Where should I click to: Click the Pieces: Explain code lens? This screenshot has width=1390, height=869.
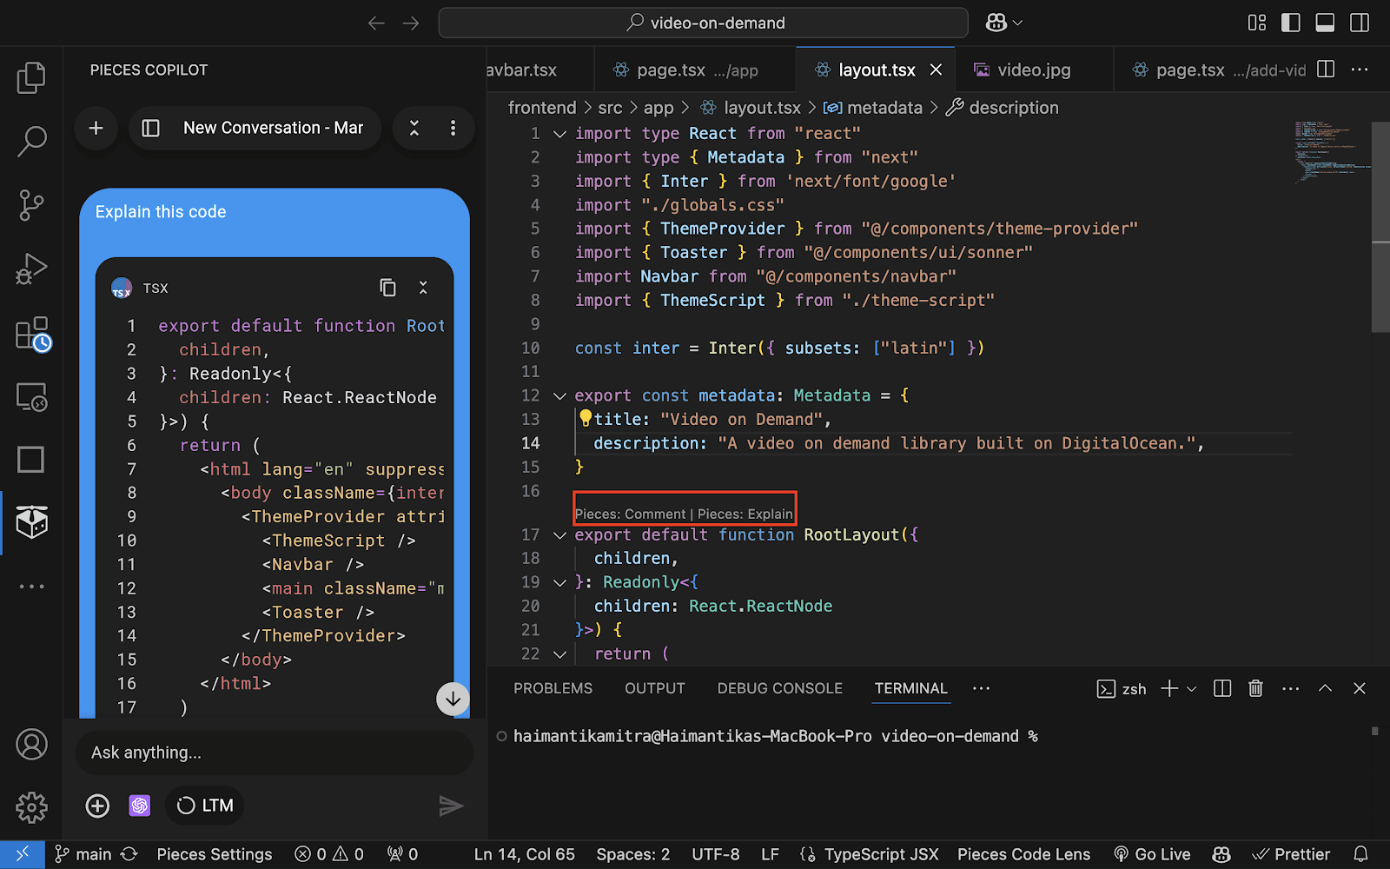coord(745,514)
